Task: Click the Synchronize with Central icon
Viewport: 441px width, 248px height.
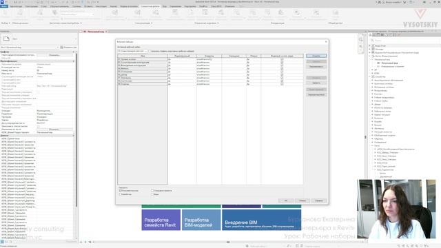Action: pyautogui.click(x=115, y=13)
